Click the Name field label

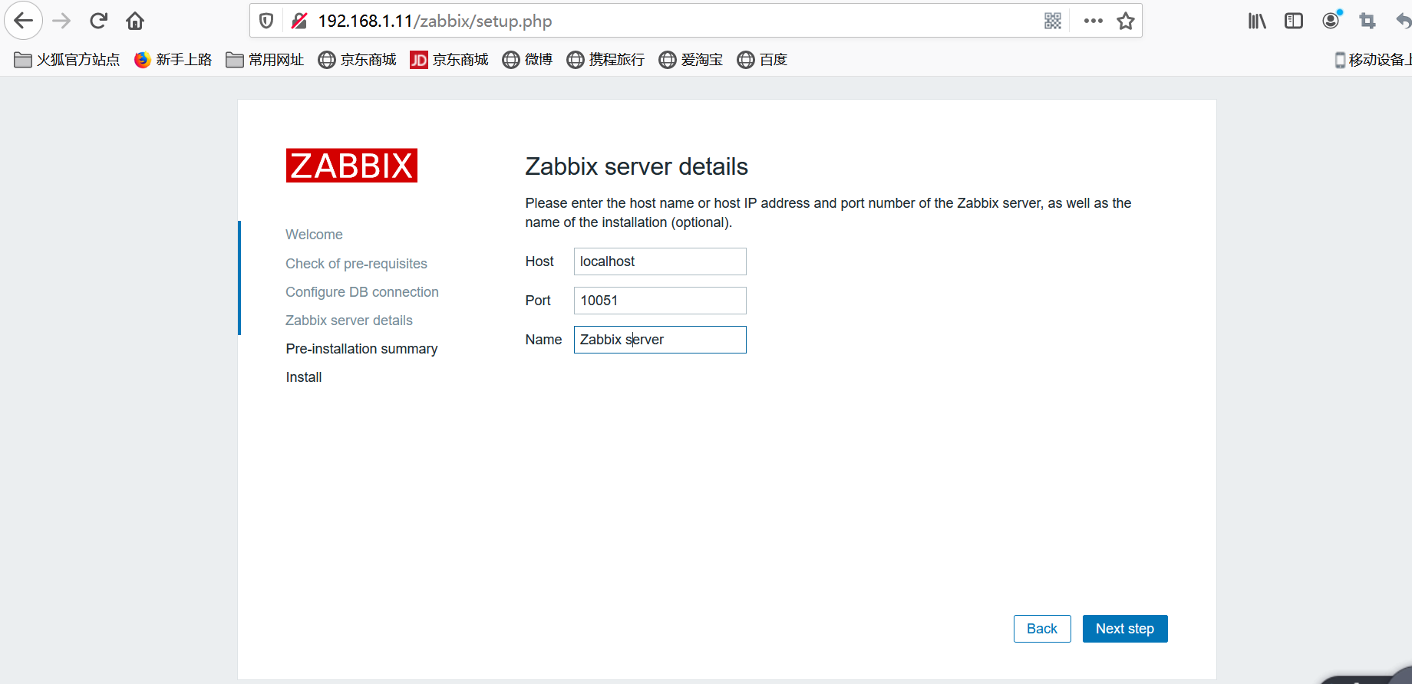pyautogui.click(x=543, y=340)
